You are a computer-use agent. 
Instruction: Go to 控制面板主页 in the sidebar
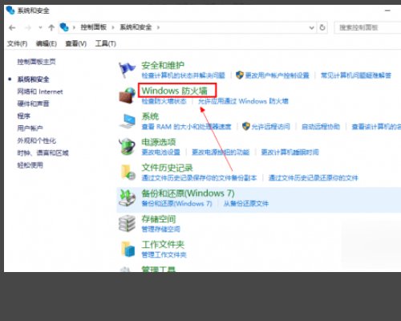pos(36,62)
